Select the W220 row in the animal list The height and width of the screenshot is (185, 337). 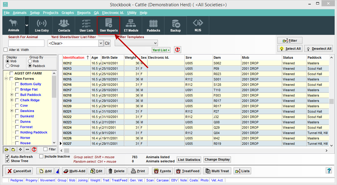(195, 106)
